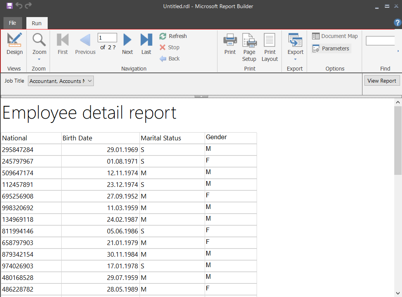Toggle the Parameters pane
The height and width of the screenshot is (297, 402).
coord(331,48)
